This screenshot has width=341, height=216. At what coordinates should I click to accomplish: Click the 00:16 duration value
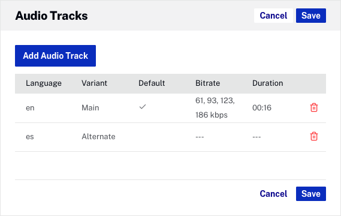262,108
